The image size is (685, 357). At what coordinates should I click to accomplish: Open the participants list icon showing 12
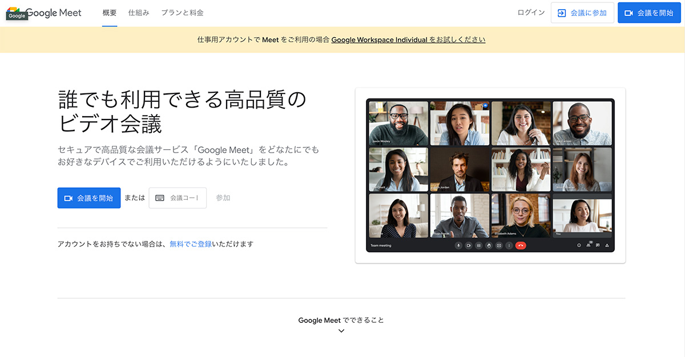click(x=589, y=245)
